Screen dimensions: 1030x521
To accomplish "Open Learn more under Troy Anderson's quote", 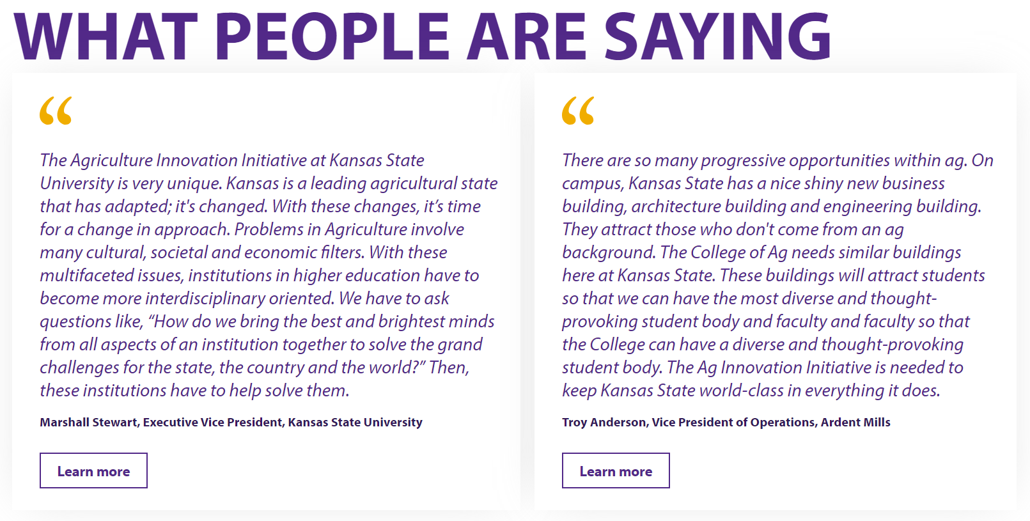I will (x=615, y=471).
